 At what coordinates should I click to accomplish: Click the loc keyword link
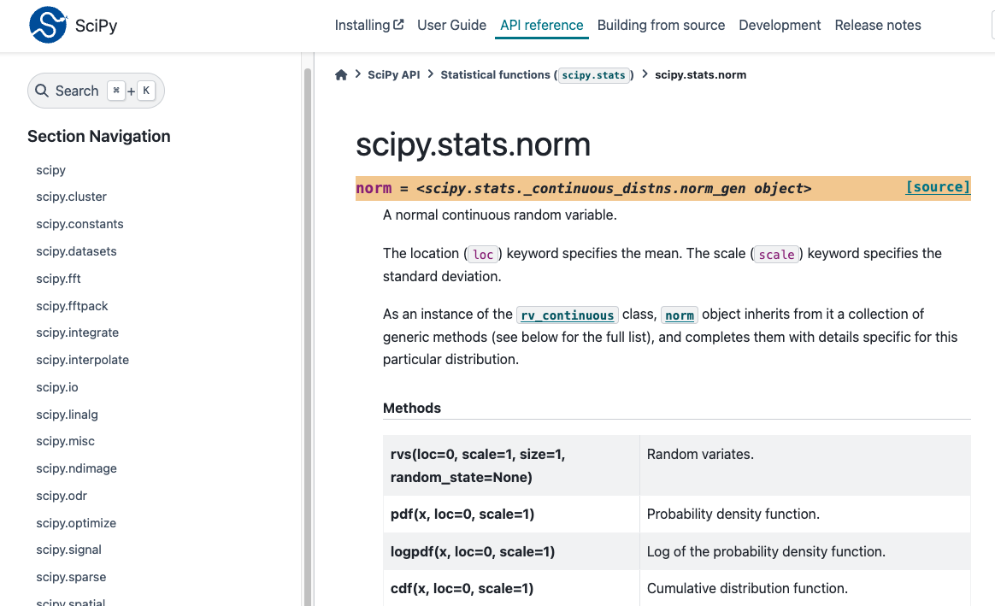click(483, 254)
